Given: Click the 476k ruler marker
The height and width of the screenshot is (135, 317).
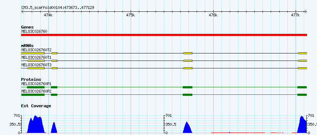Looking at the screenshot, I should tap(213, 15).
